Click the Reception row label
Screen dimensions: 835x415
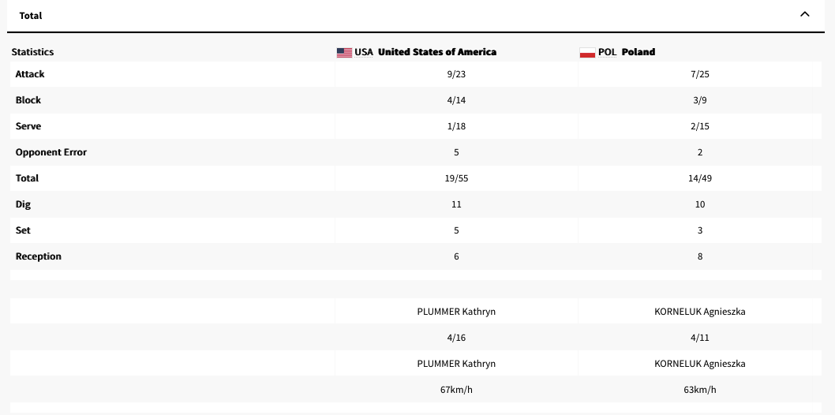[x=38, y=256]
